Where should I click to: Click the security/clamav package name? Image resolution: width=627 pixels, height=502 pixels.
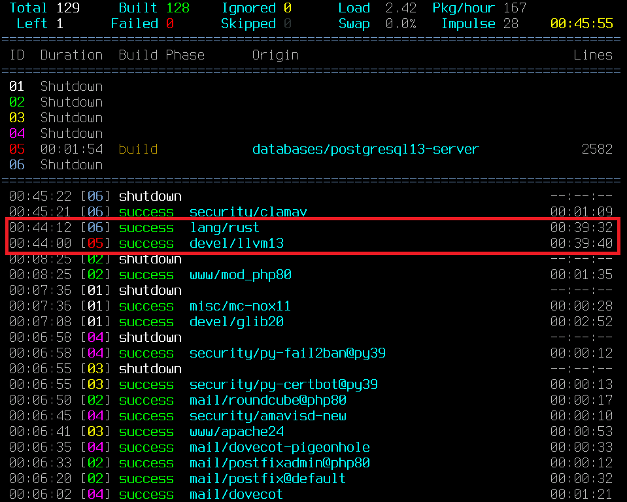(248, 212)
